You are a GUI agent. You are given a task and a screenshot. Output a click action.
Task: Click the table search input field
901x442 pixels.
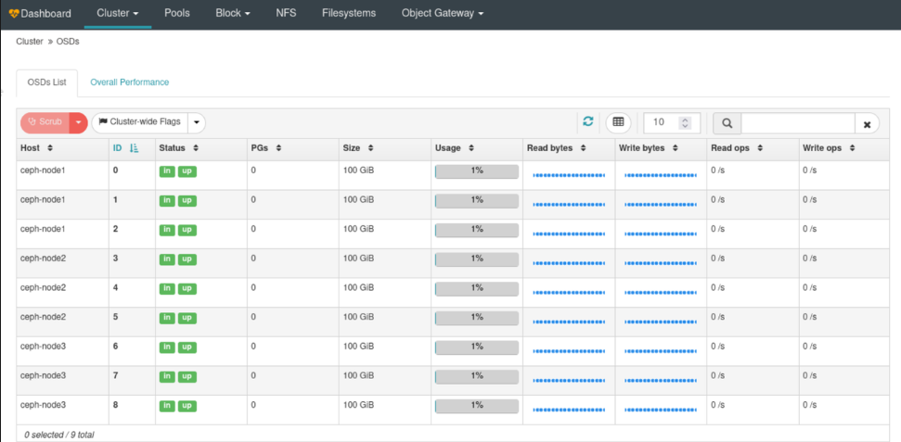[797, 123]
